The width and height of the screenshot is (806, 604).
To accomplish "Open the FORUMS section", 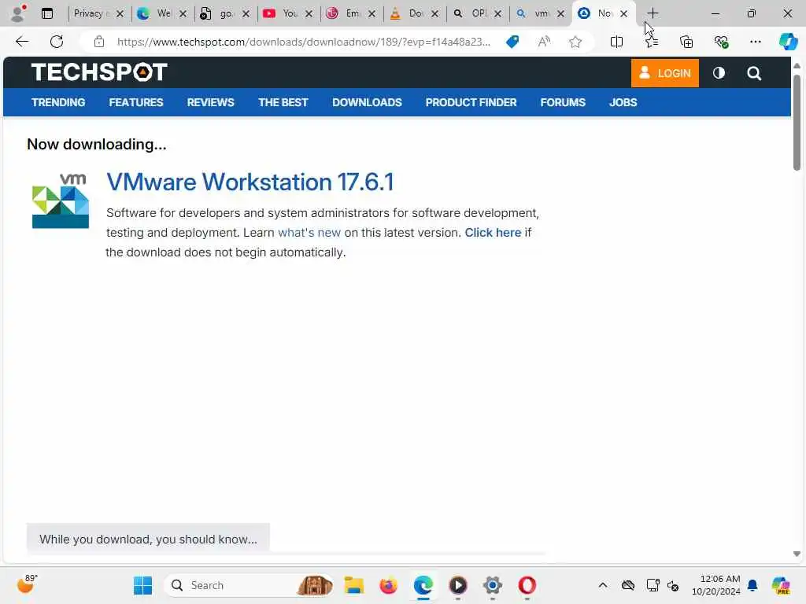I will pos(562,102).
